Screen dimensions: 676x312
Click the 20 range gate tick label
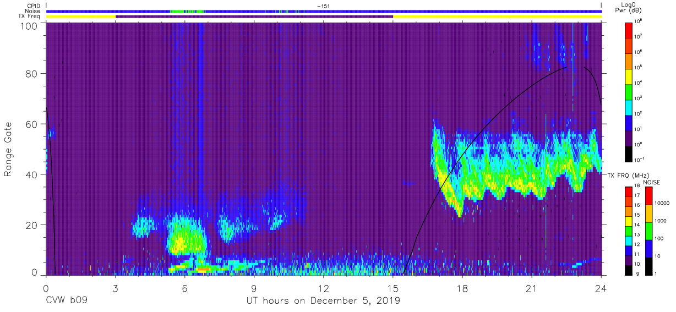[31, 225]
